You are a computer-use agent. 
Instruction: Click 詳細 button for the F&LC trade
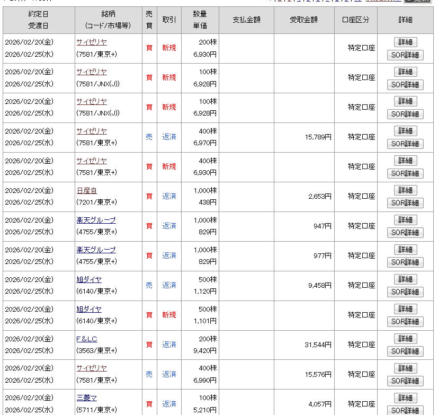click(x=405, y=339)
